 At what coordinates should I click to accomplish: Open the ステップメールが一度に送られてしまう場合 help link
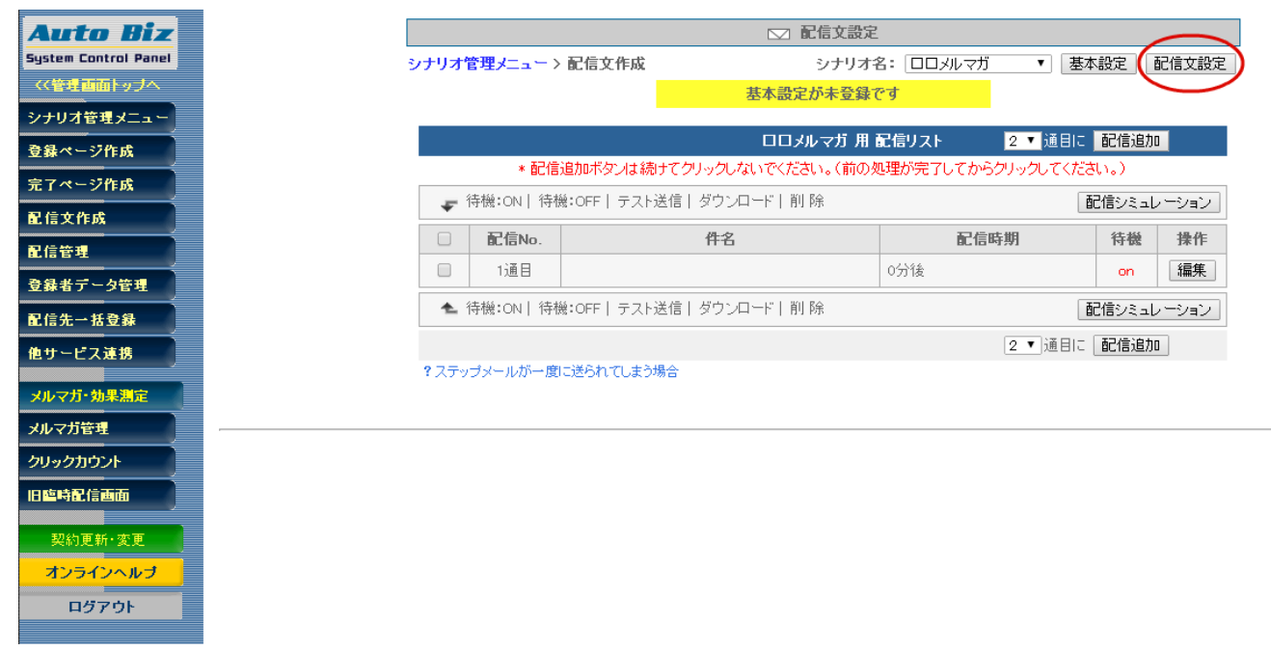551,371
